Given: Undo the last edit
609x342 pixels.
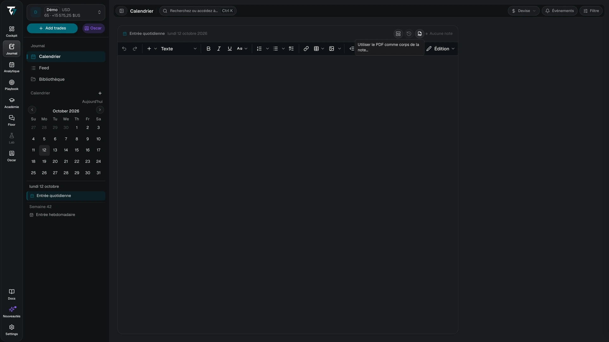Looking at the screenshot, I should coord(124,49).
